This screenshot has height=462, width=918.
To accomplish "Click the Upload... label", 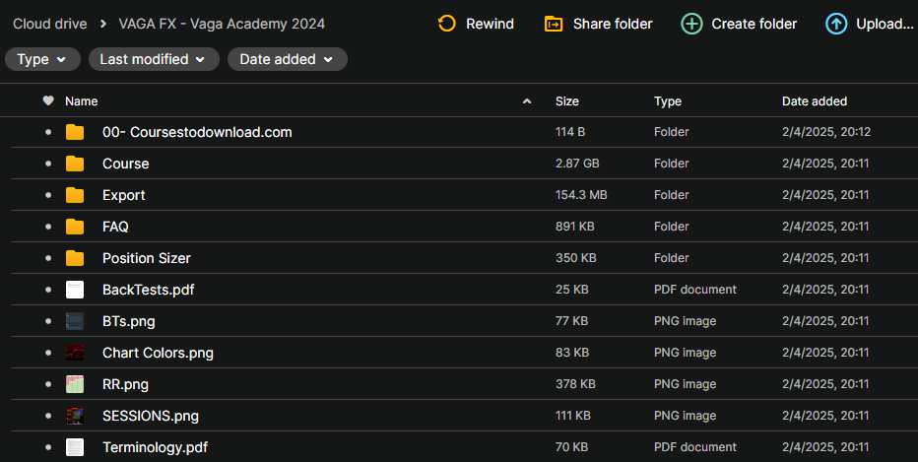I will click(x=885, y=24).
